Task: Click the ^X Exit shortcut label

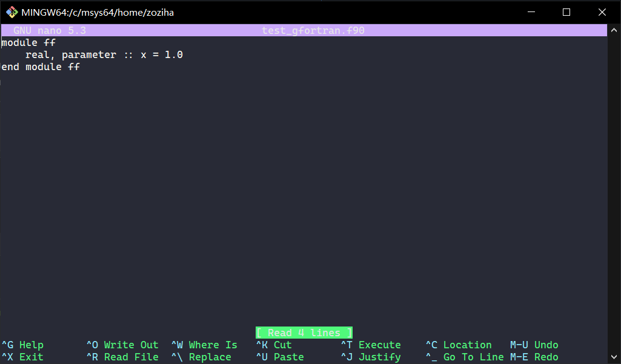Action: tap(22, 357)
